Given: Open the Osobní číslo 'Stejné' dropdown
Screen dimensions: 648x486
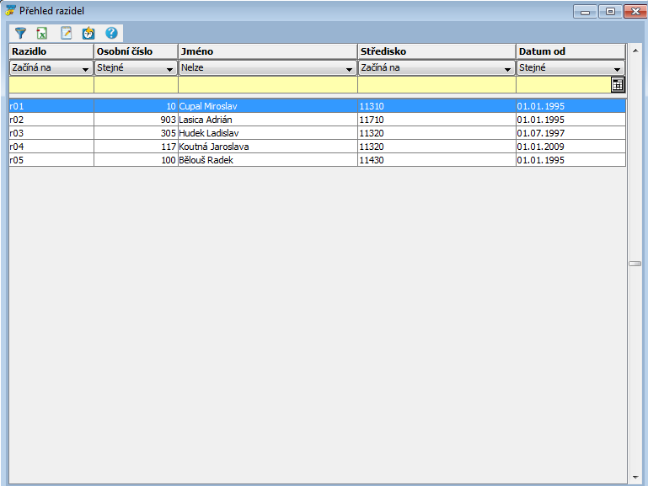Looking at the screenshot, I should click(169, 69).
